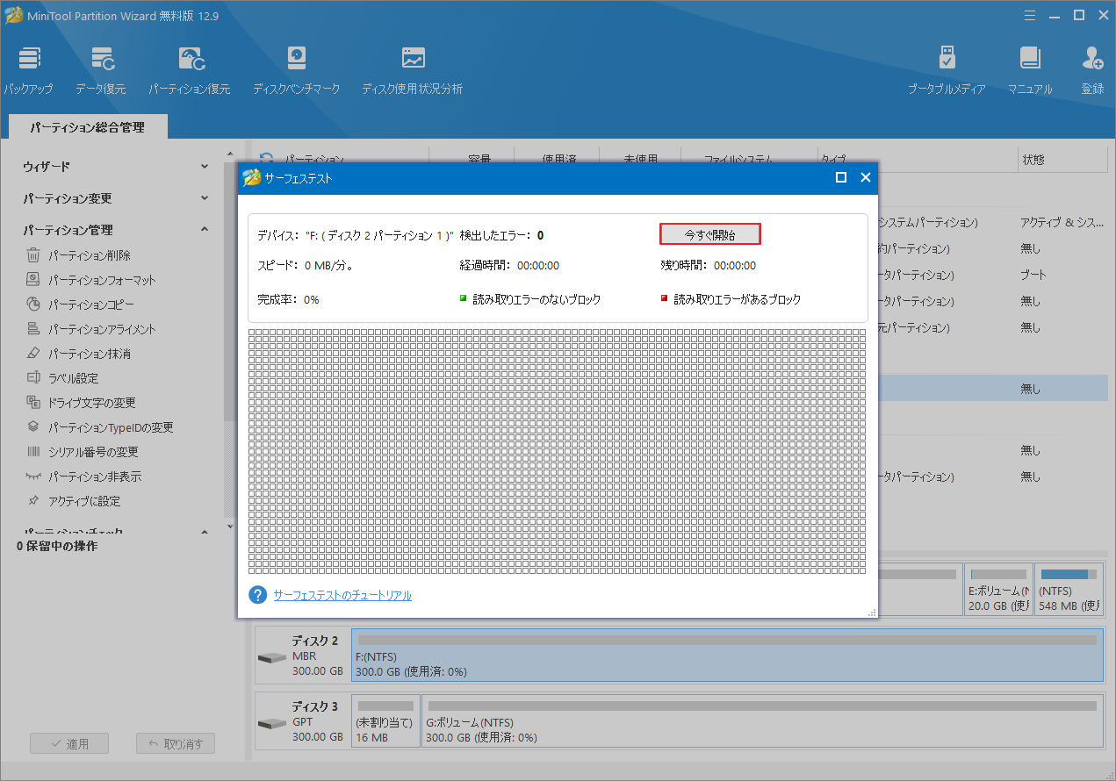Select アクティブに設定 option
Image resolution: width=1116 pixels, height=781 pixels.
(x=73, y=501)
